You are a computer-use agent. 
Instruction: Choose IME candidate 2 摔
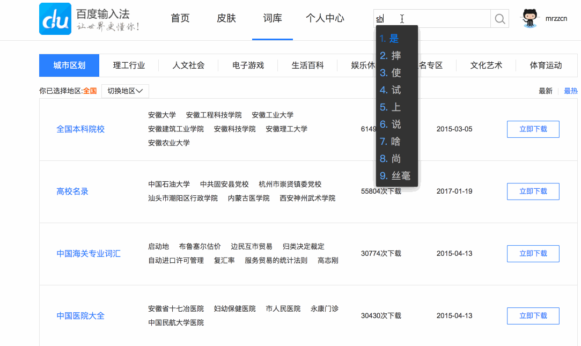click(x=397, y=56)
